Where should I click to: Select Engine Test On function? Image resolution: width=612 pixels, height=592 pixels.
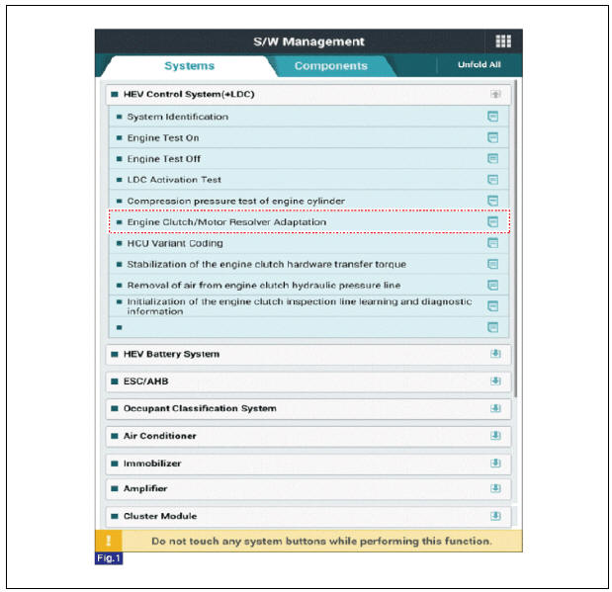(x=308, y=137)
